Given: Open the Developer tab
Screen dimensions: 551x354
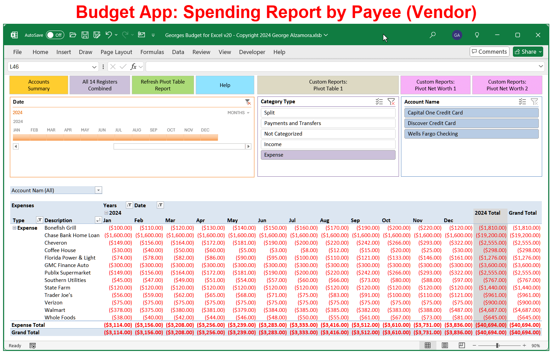Looking at the screenshot, I should click(252, 52).
